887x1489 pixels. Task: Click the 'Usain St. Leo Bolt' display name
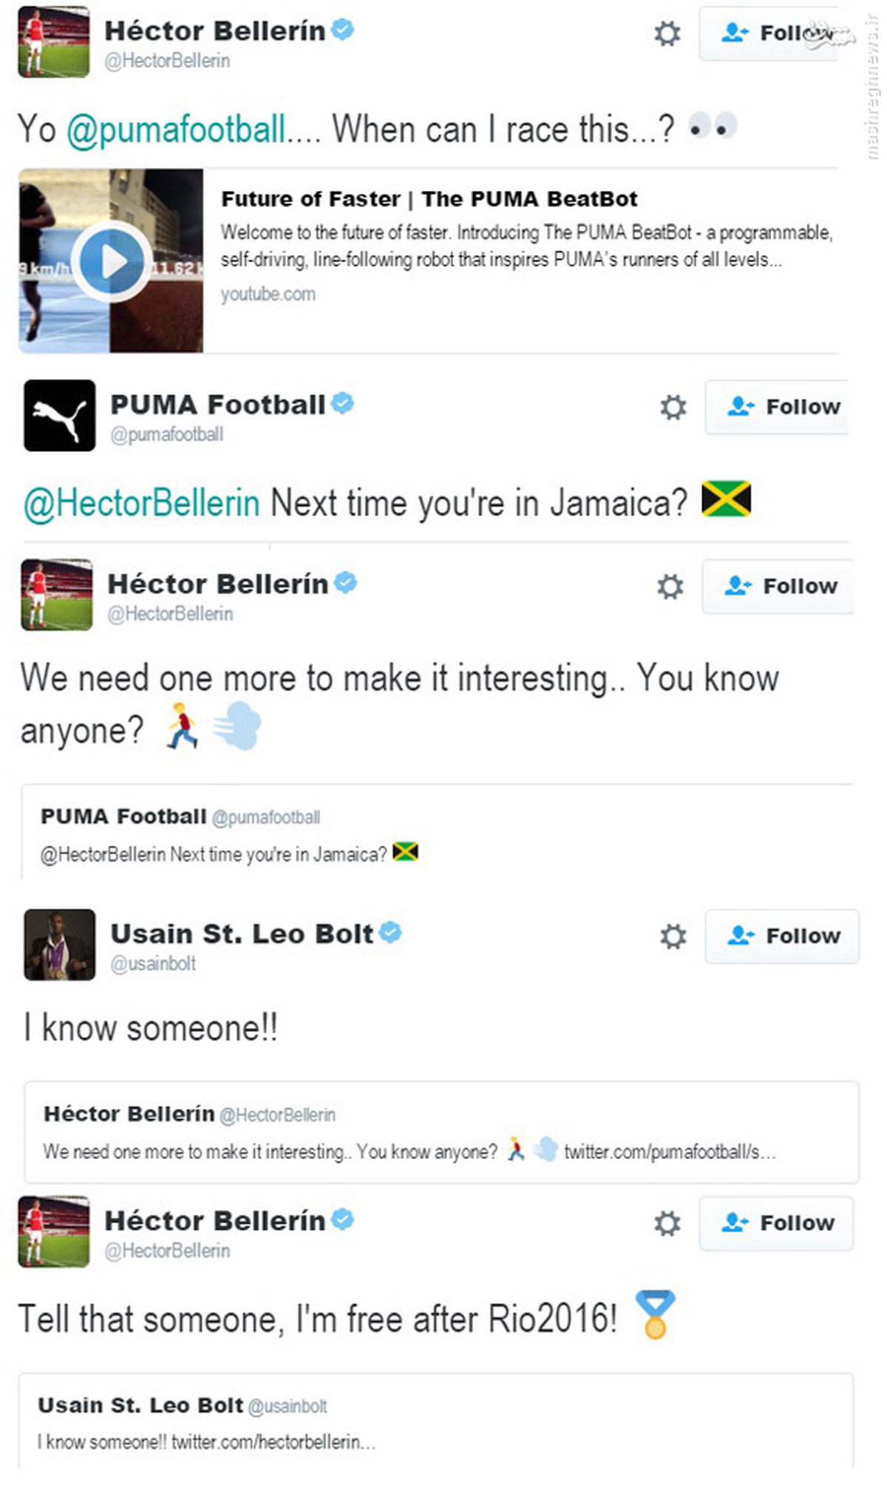(242, 934)
